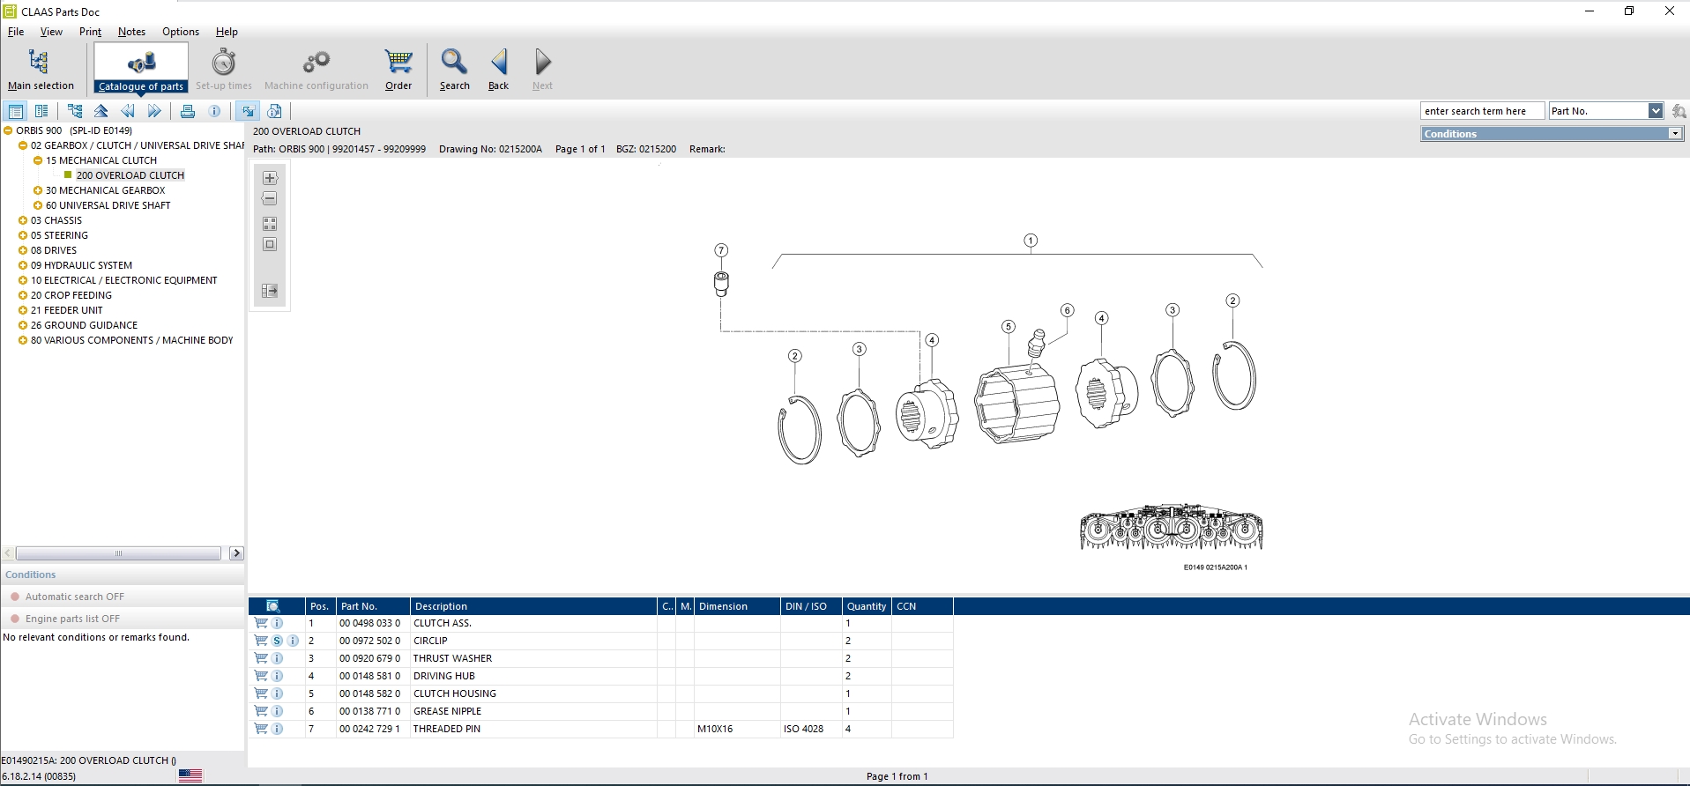The width and height of the screenshot is (1690, 786).
Task: Switch to single list view icon
Action: (16, 111)
